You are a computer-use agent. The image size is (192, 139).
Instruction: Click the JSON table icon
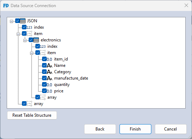(x=23, y=21)
